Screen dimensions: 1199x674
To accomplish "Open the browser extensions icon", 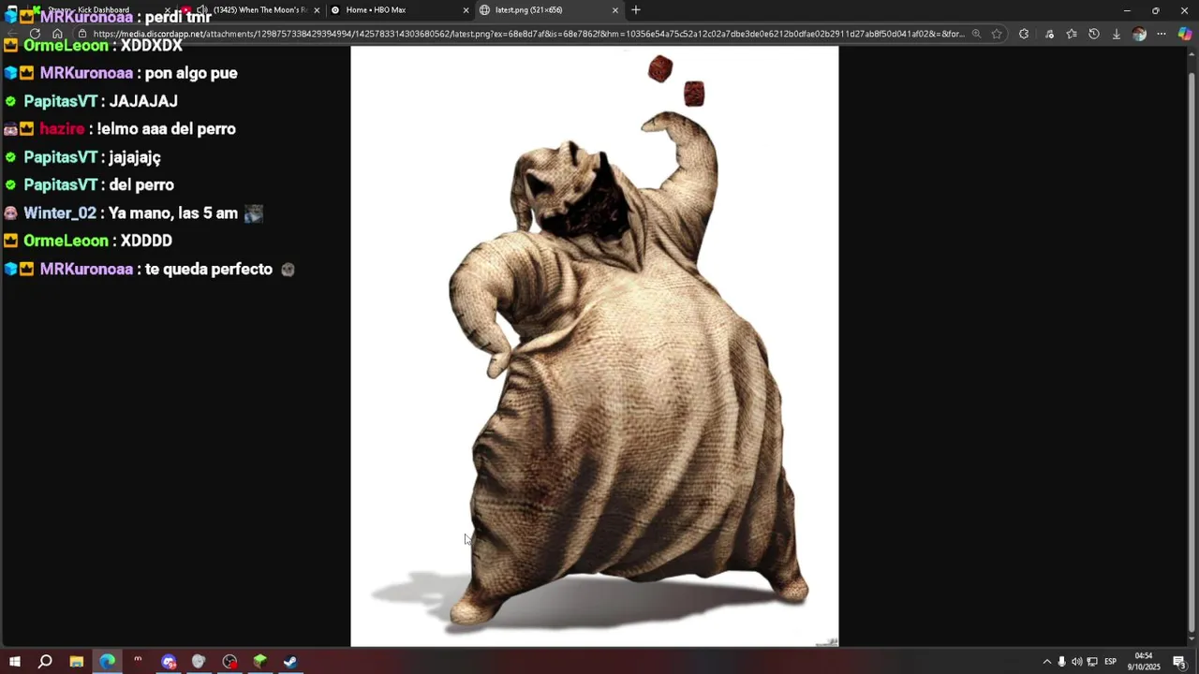I will click(1024, 34).
